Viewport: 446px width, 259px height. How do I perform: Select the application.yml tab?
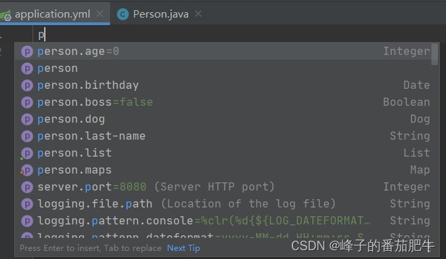click(54, 14)
